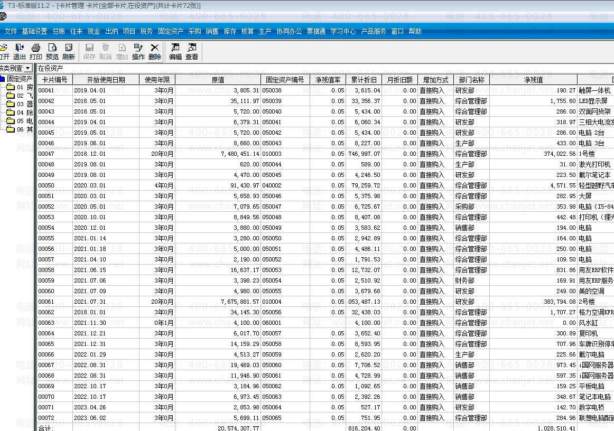Image resolution: width=614 pixels, height=431 pixels.
Task: Click the 原值 column header
Action: (x=218, y=80)
